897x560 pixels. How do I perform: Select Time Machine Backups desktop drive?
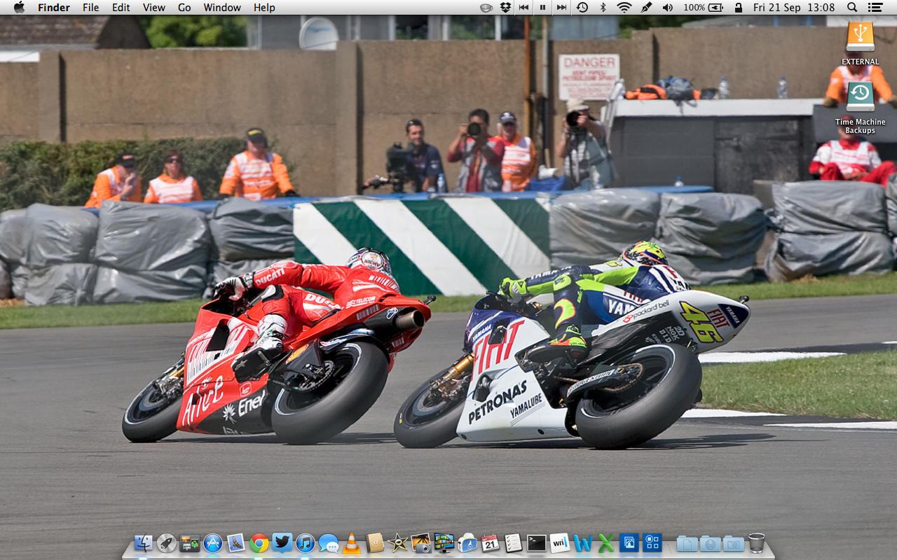pyautogui.click(x=860, y=108)
